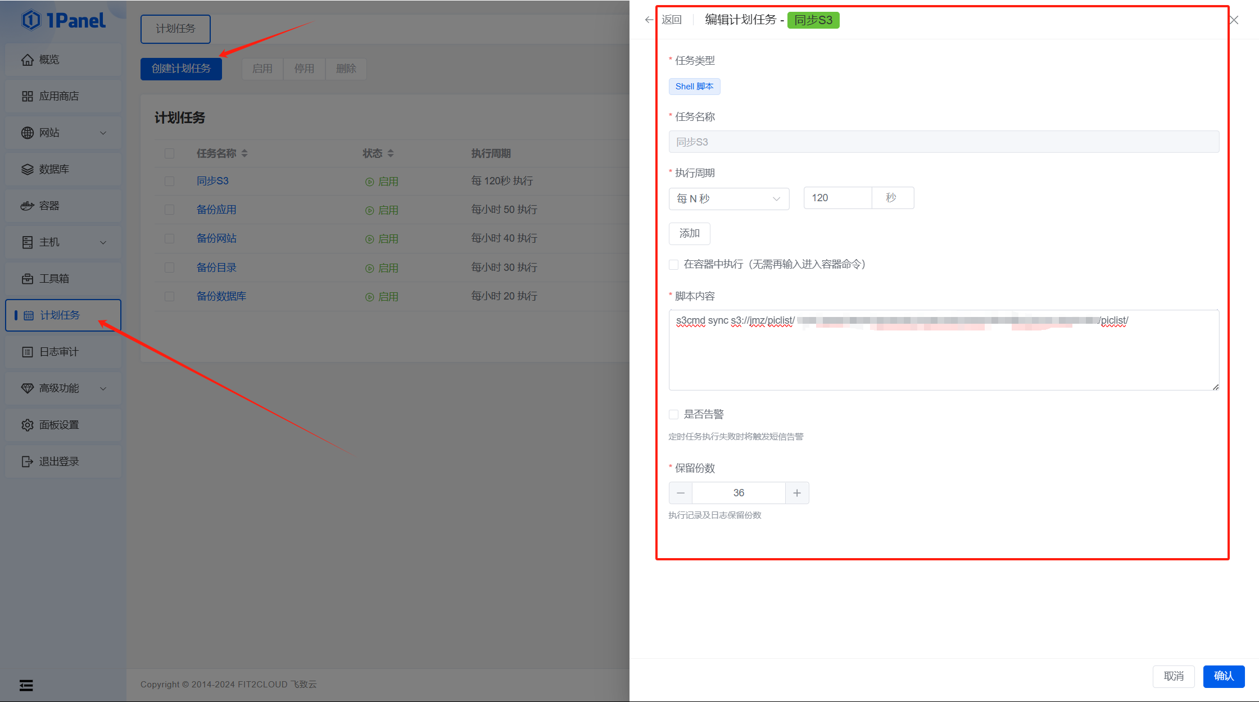Click the collapse-sidebar icon at bottom left
The width and height of the screenshot is (1259, 702).
(26, 685)
